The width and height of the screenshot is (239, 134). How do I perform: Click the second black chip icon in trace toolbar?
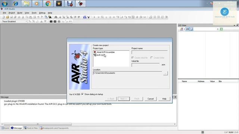[55, 22]
